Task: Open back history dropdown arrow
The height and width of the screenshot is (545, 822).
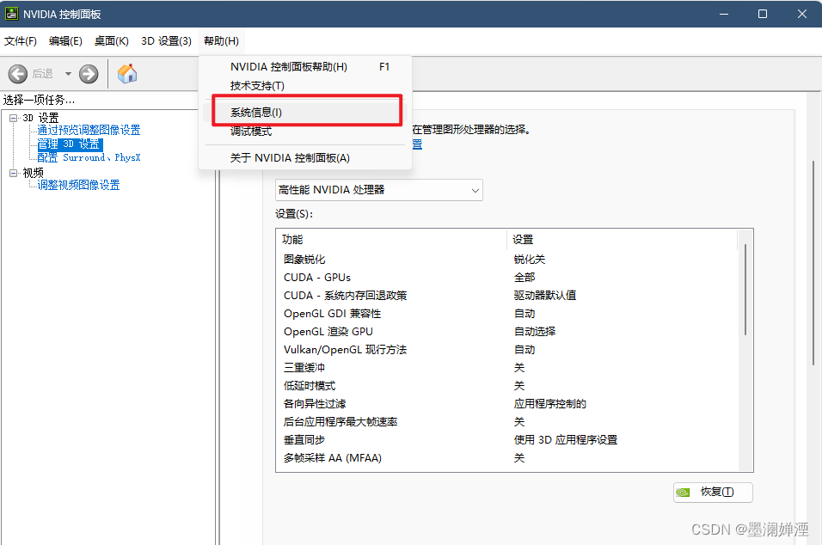Action: [x=68, y=74]
